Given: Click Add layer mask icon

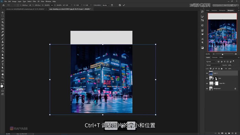Looking at the screenshot, I should tap(222, 133).
